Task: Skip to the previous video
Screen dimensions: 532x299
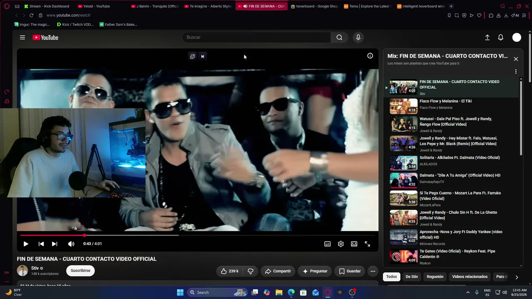Action: click(41, 244)
